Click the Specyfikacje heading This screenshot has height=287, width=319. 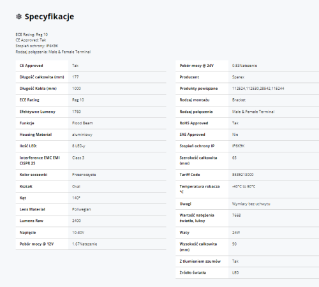click(49, 17)
